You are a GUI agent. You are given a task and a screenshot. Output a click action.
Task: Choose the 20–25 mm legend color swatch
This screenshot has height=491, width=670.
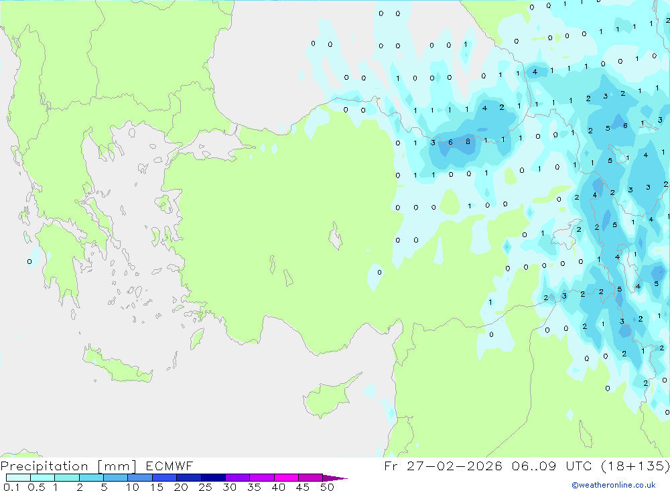pos(188,478)
